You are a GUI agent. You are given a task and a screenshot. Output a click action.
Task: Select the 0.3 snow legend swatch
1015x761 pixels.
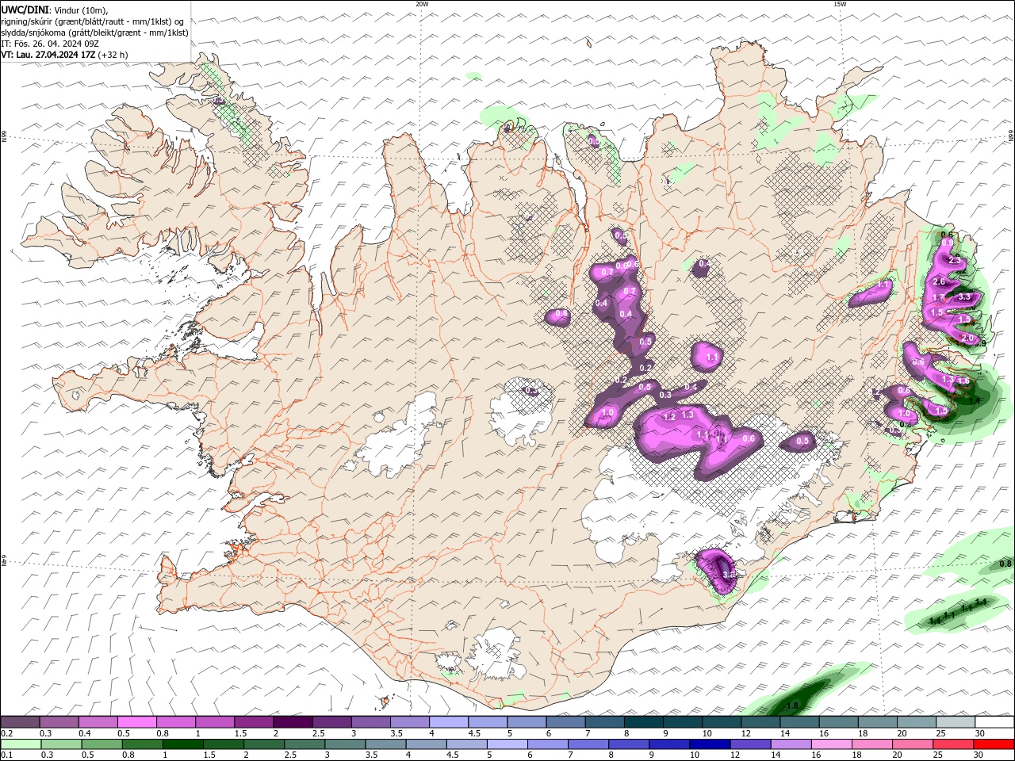[x=59, y=722]
